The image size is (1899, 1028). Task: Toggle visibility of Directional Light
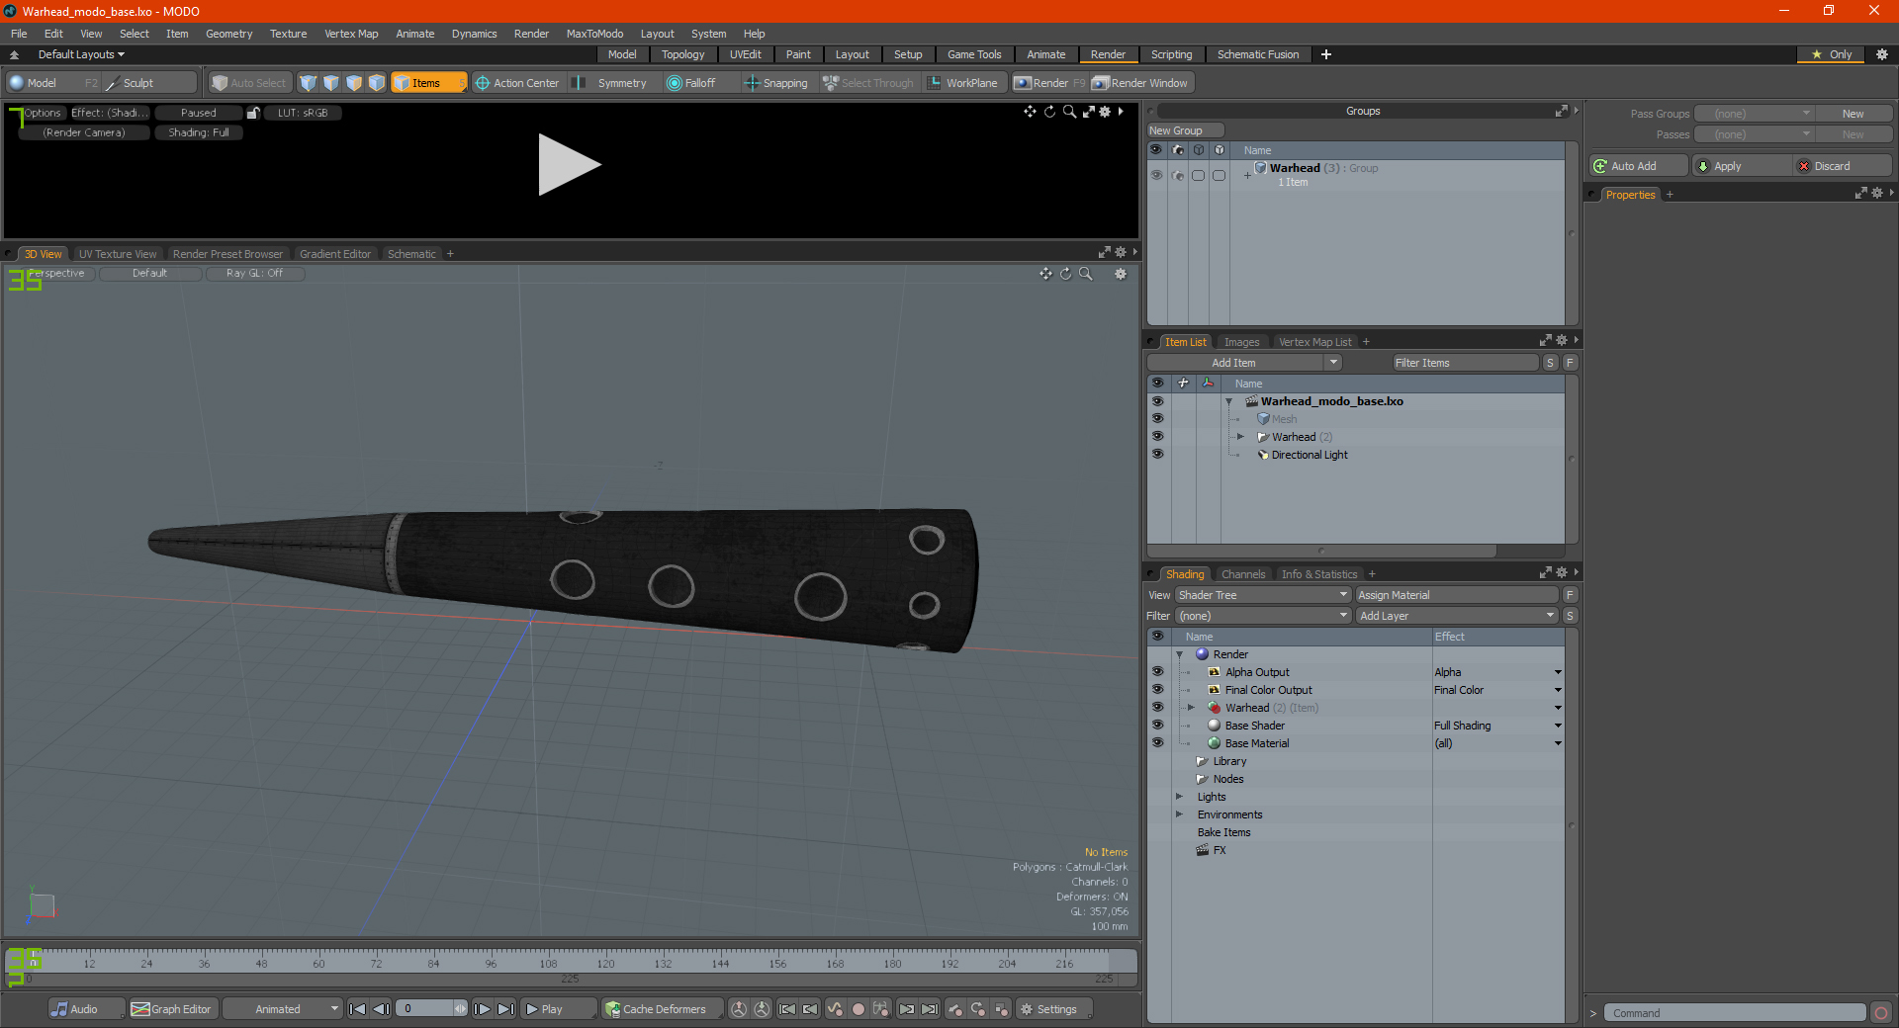click(1157, 455)
